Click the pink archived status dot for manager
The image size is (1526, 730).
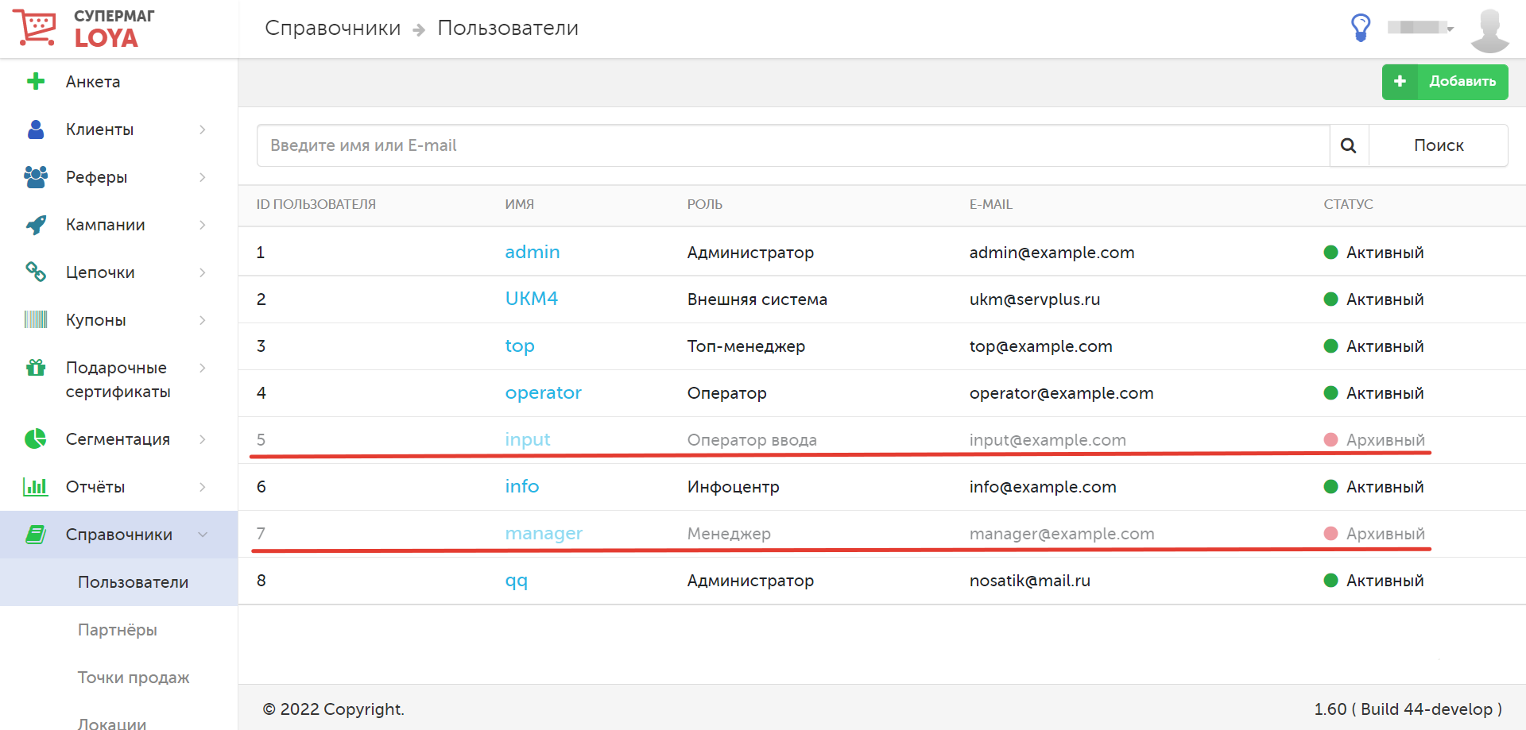1331,534
